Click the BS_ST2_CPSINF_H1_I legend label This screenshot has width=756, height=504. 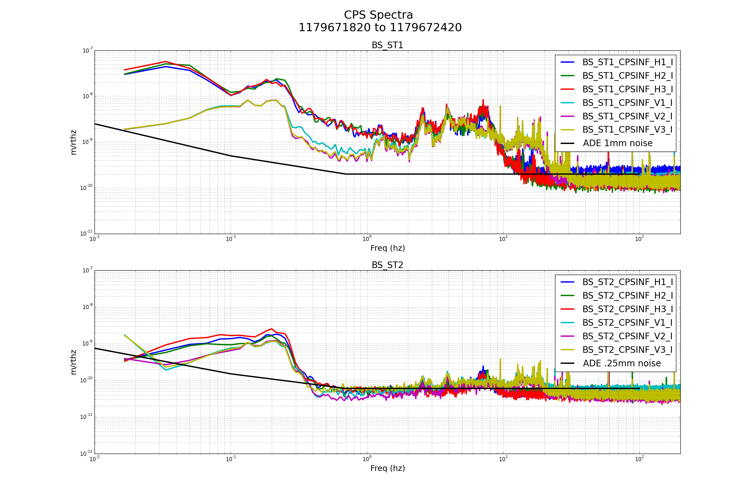627,282
